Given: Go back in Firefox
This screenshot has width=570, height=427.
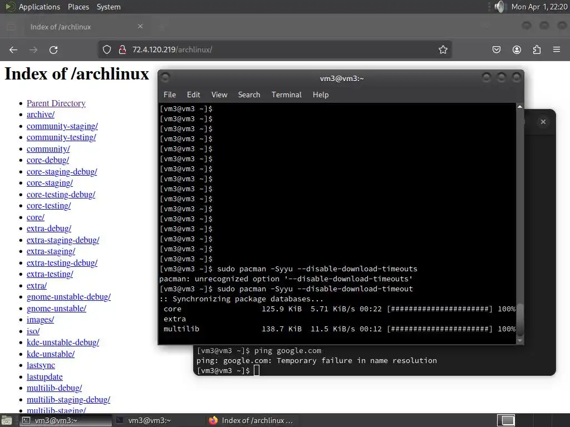Looking at the screenshot, I should coord(13,49).
